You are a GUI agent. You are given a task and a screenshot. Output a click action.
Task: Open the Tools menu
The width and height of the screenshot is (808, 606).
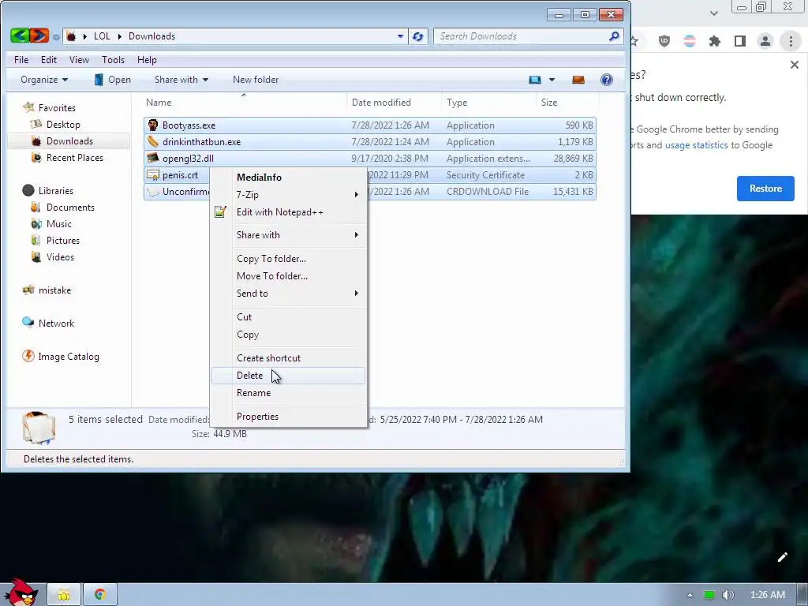point(114,60)
